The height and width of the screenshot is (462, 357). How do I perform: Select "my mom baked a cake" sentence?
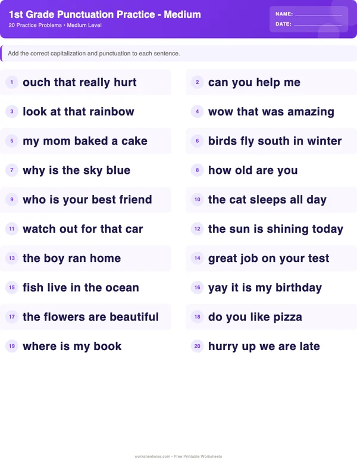click(x=85, y=141)
